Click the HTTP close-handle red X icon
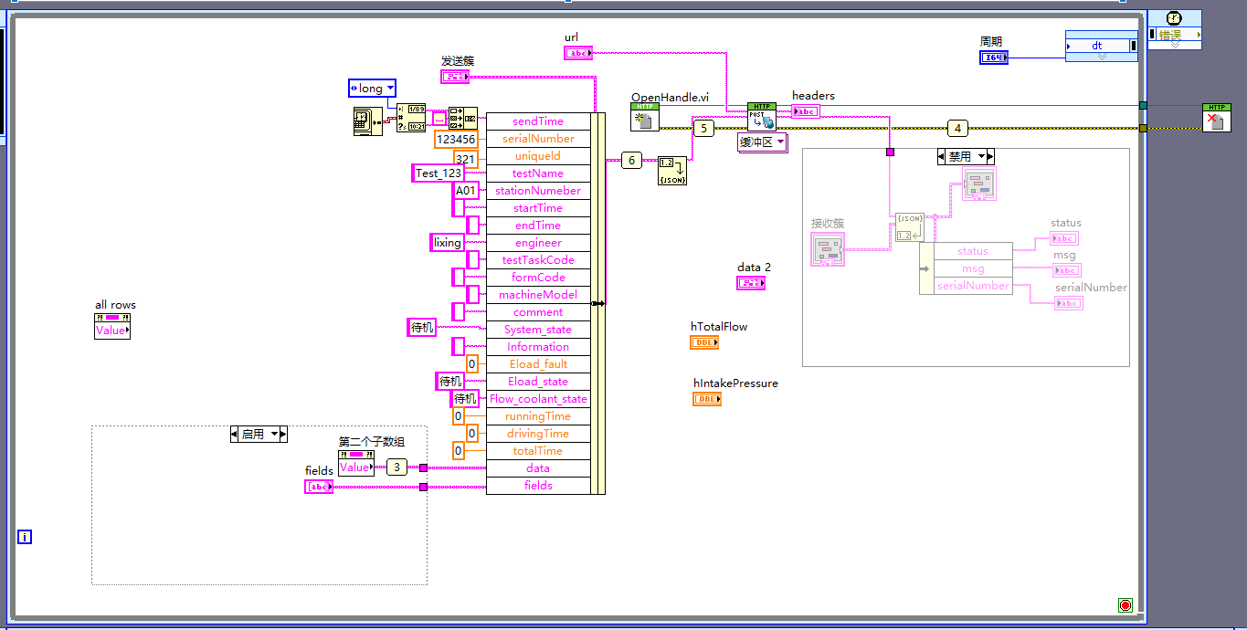 click(x=1217, y=119)
